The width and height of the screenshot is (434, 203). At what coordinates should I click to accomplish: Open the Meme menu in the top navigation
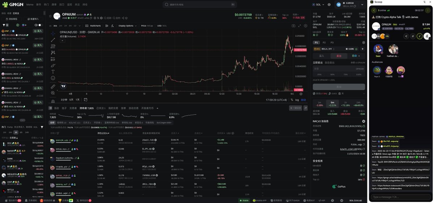coord(30,5)
